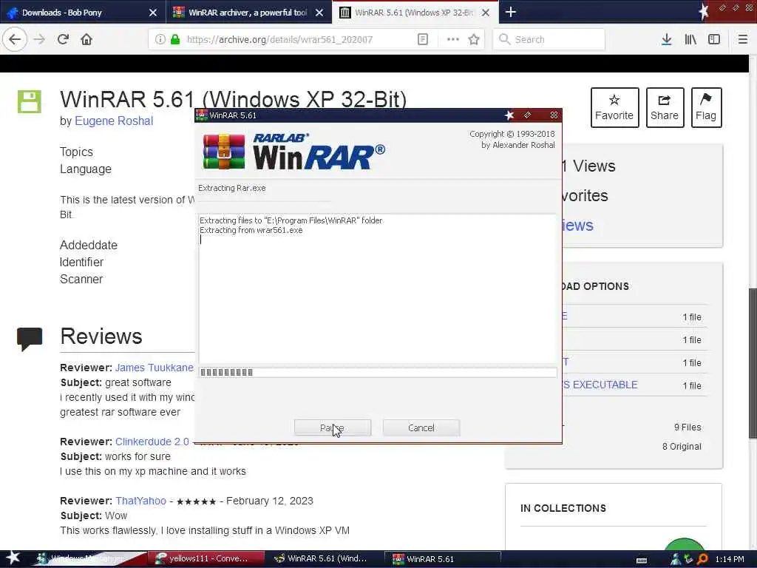
Task: Focus the browser Search box
Action: point(549,39)
